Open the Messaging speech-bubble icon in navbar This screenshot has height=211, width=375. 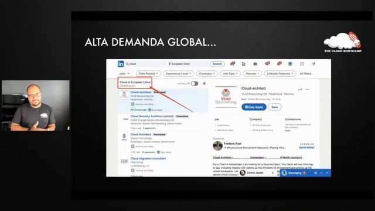coord(267,64)
